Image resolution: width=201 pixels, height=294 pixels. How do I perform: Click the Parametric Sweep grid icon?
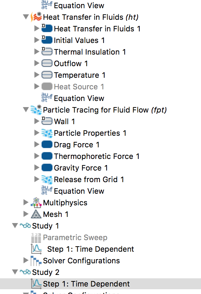36,238
